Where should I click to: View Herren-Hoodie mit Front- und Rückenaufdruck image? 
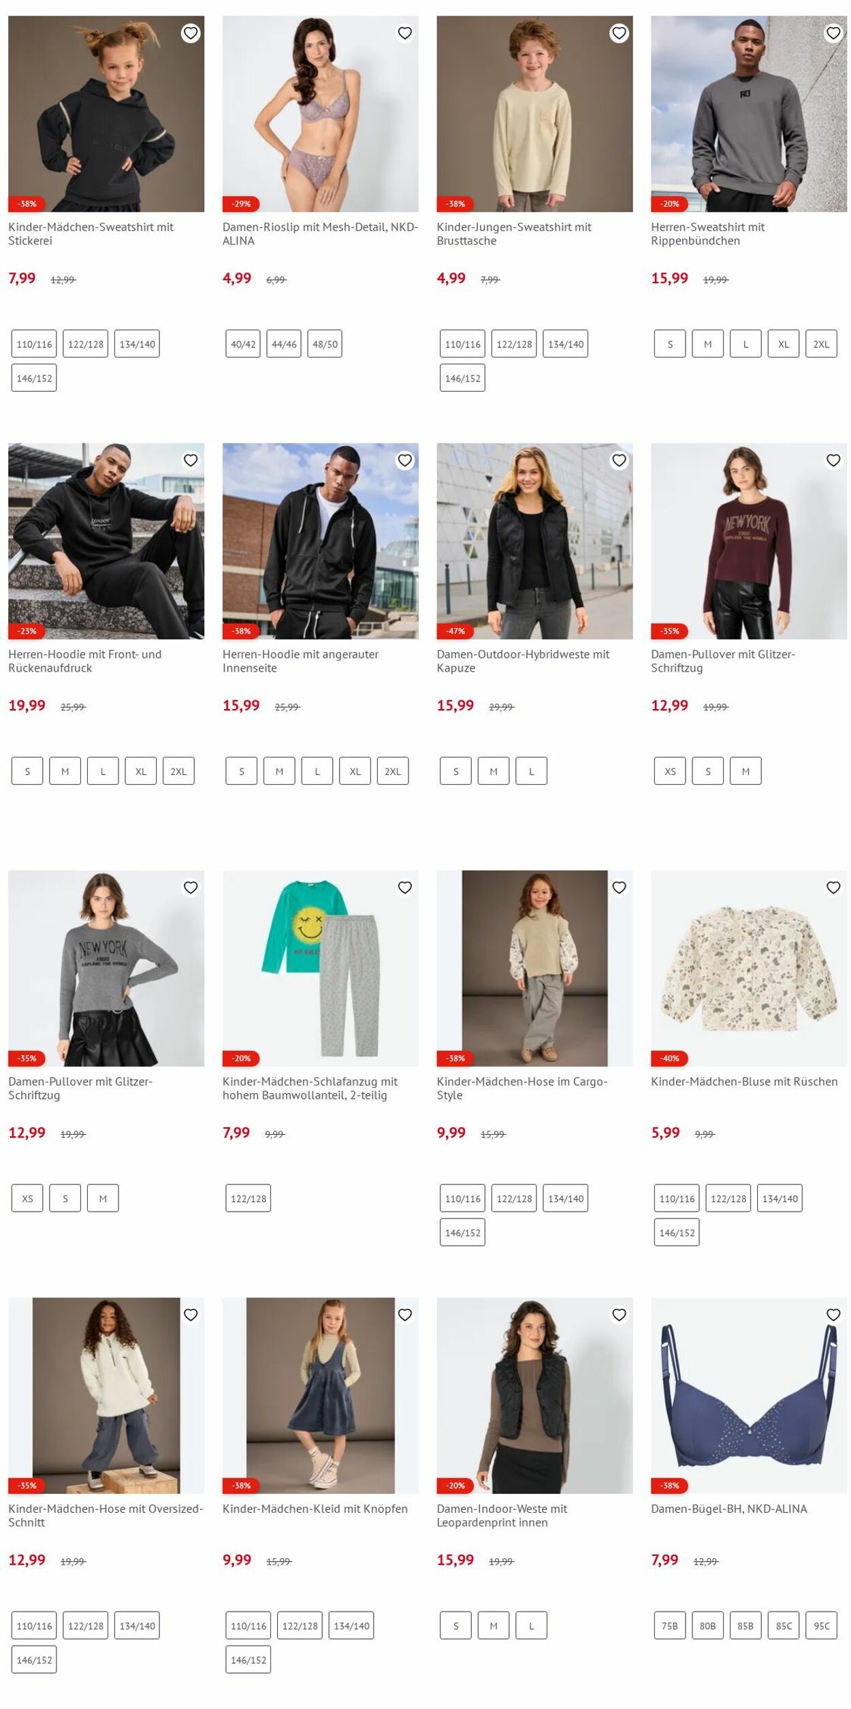click(x=106, y=542)
